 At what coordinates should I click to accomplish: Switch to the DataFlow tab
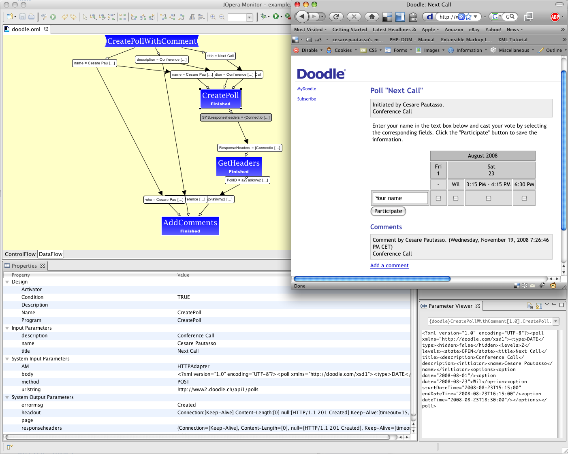(x=51, y=254)
